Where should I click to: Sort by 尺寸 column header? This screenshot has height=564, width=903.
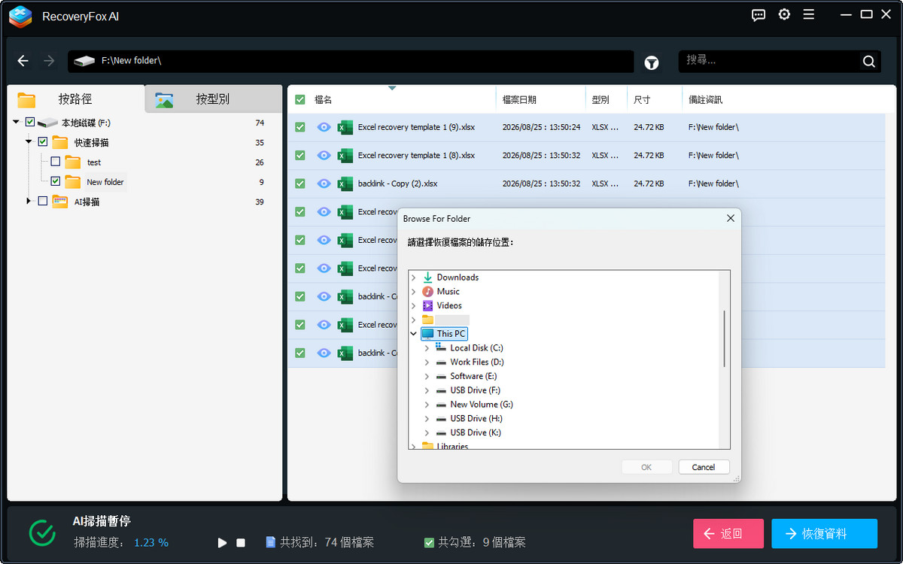[655, 99]
